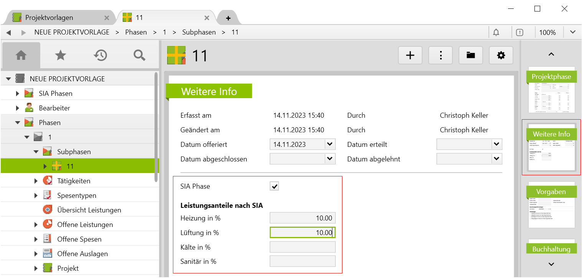Screen dimensions: 582x278
Task: Click the Kälte in % input field
Action: click(303, 247)
